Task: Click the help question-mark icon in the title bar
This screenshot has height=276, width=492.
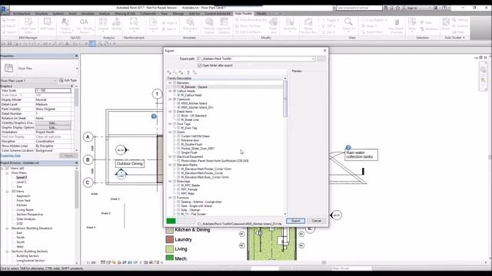Action: (x=444, y=8)
